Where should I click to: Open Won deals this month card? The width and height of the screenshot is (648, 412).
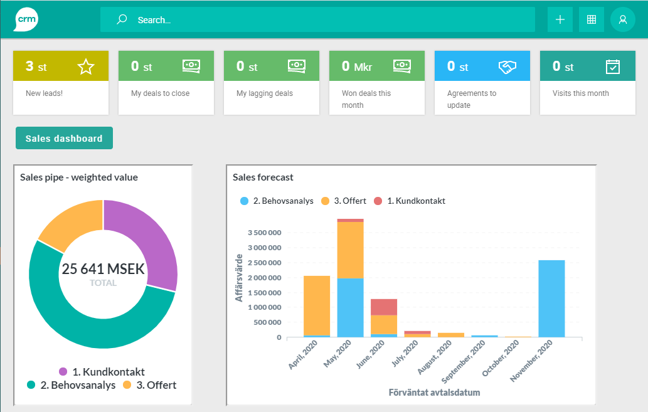[377, 83]
